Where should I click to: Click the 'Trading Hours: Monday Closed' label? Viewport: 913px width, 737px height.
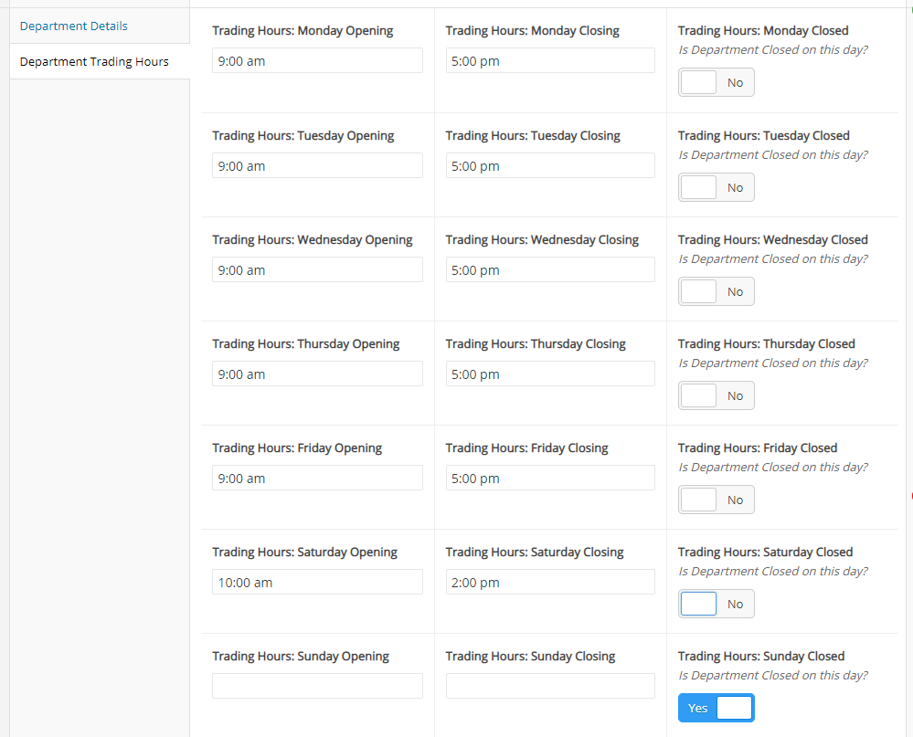(763, 31)
